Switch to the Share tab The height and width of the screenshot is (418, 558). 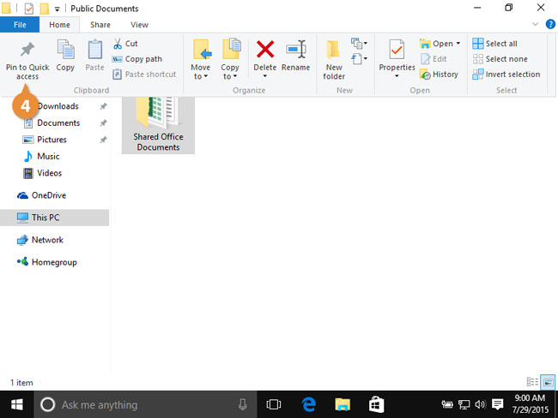[x=100, y=25]
